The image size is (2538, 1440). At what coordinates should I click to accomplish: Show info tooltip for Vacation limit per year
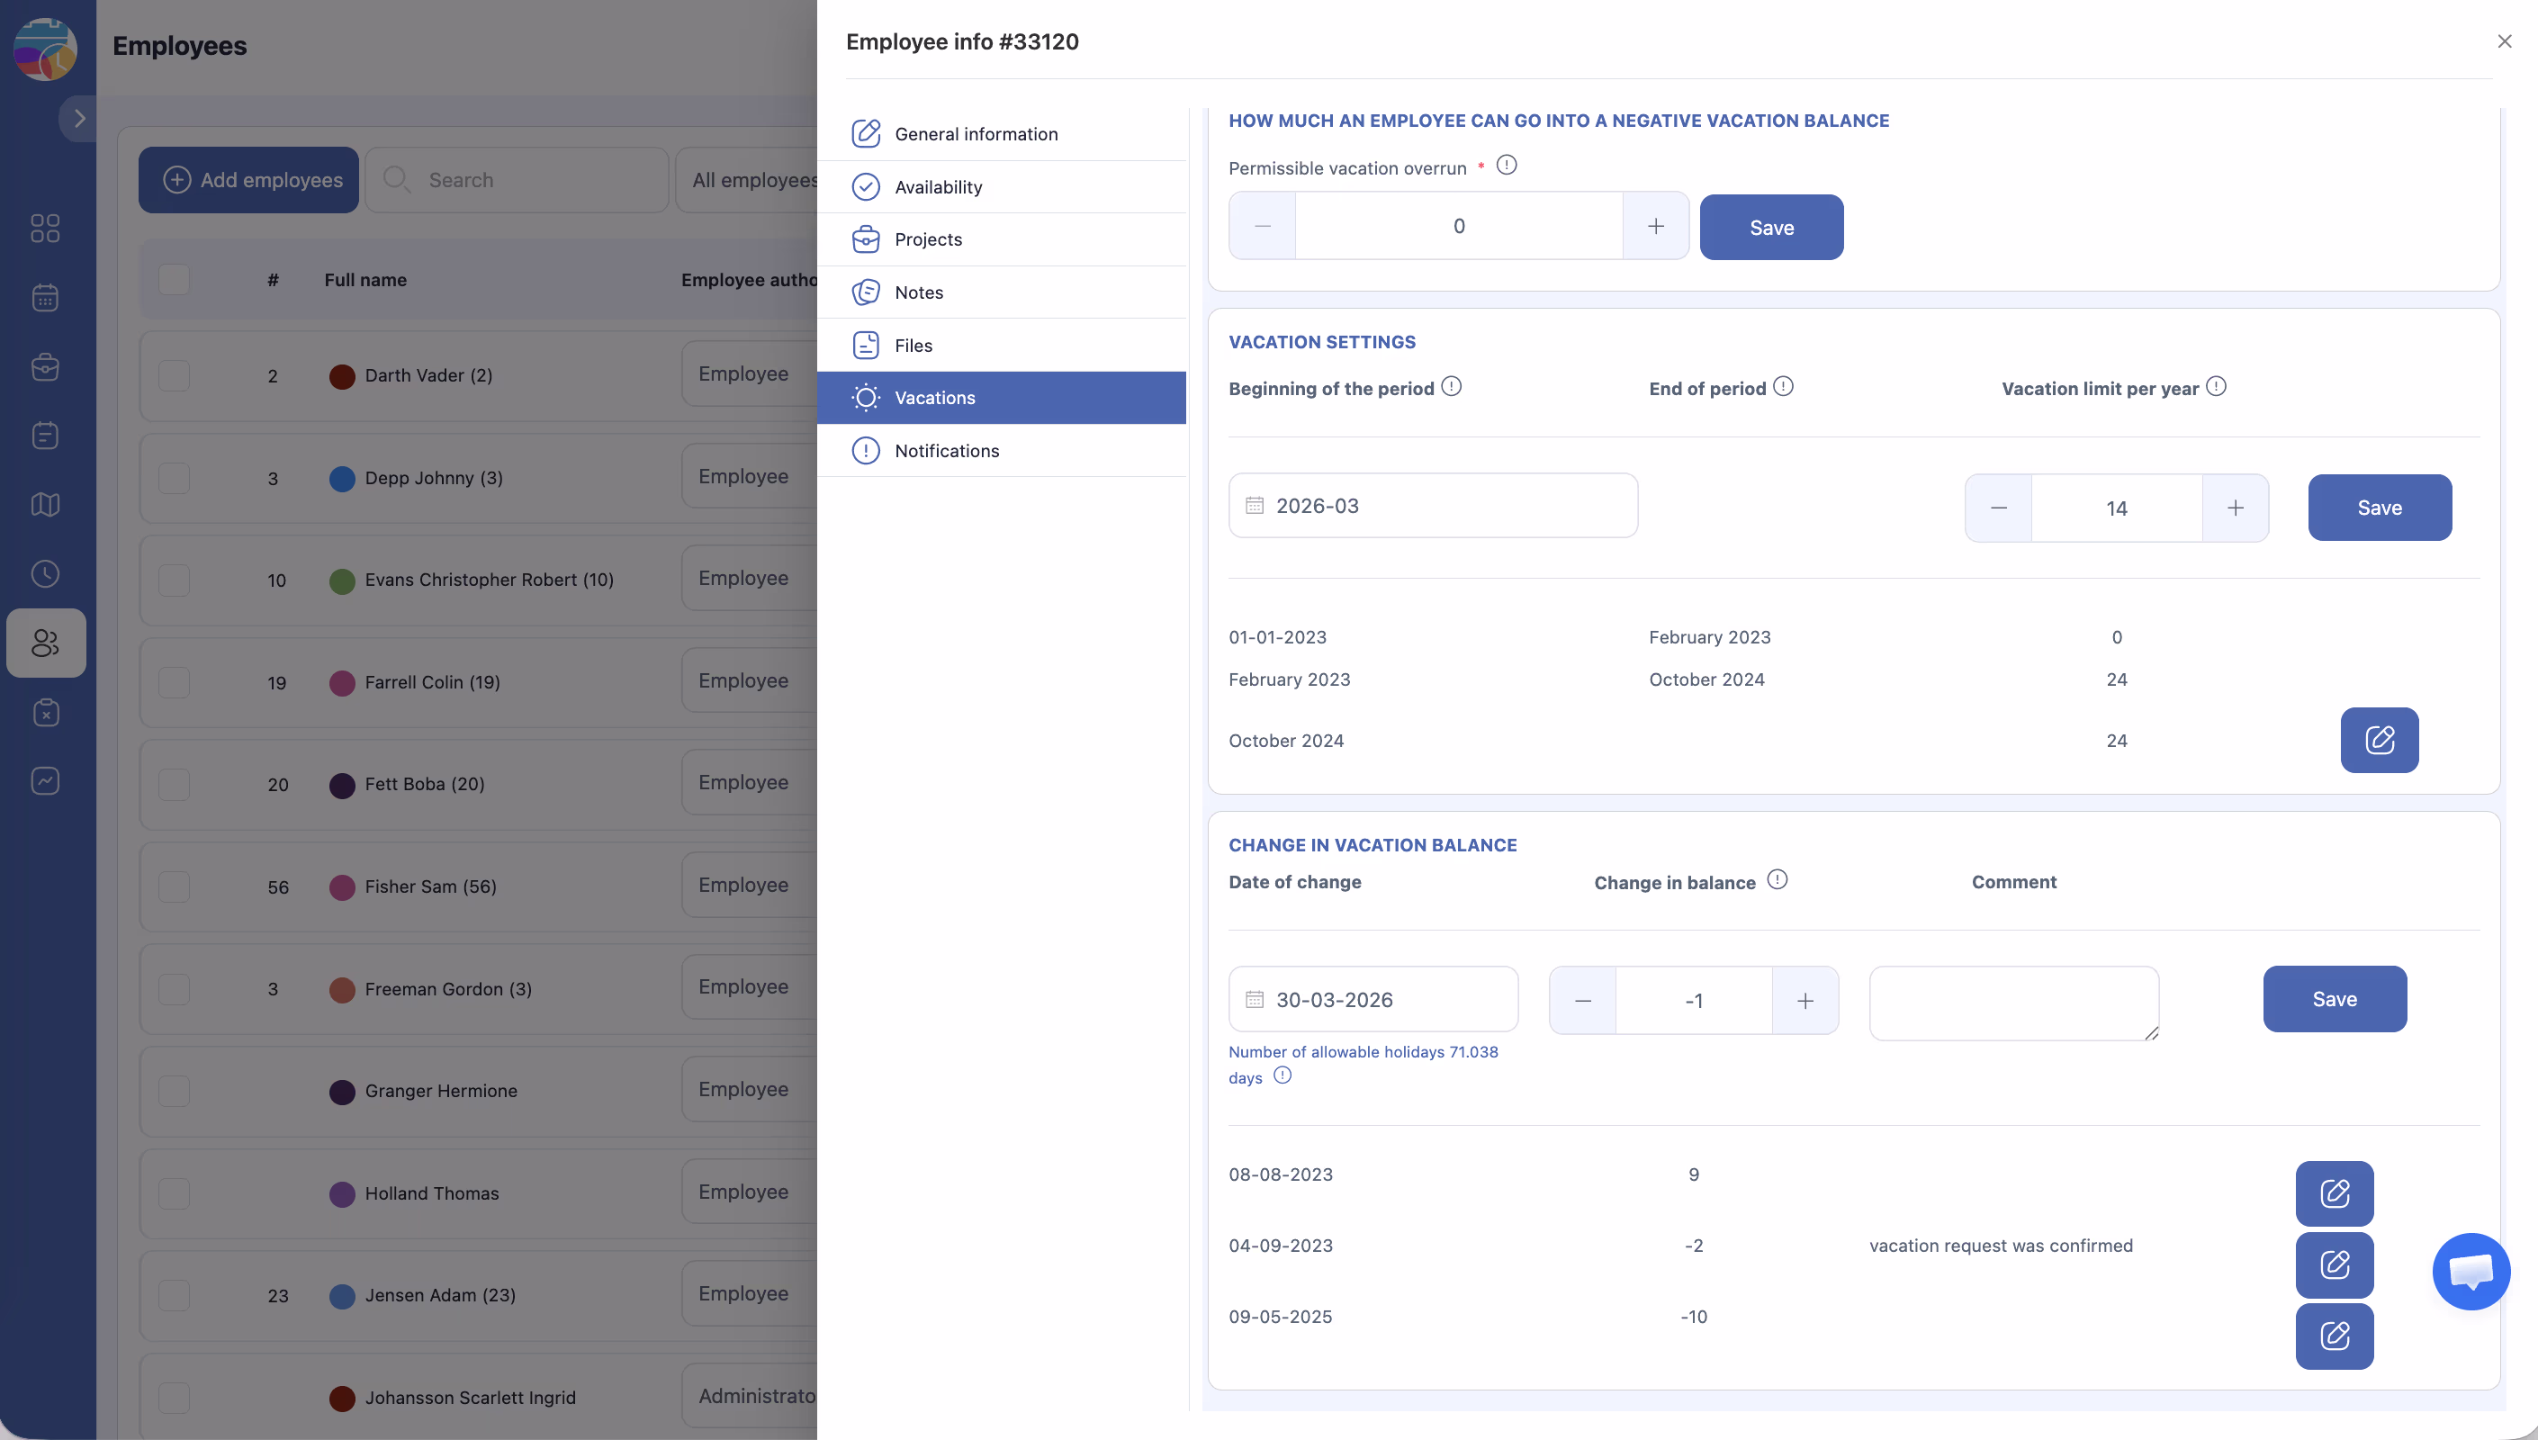[x=2216, y=387]
